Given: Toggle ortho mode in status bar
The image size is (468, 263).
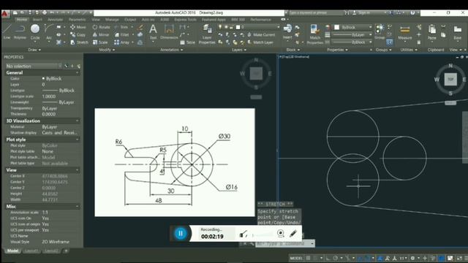Looking at the screenshot, I should click(328, 258).
